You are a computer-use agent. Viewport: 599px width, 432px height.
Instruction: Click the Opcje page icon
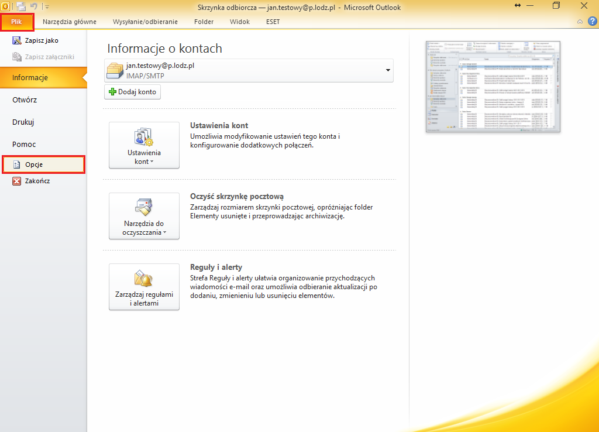[x=16, y=164]
